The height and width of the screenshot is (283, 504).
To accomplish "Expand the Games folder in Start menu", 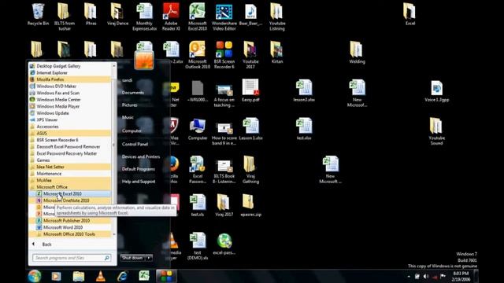I will pos(70,160).
